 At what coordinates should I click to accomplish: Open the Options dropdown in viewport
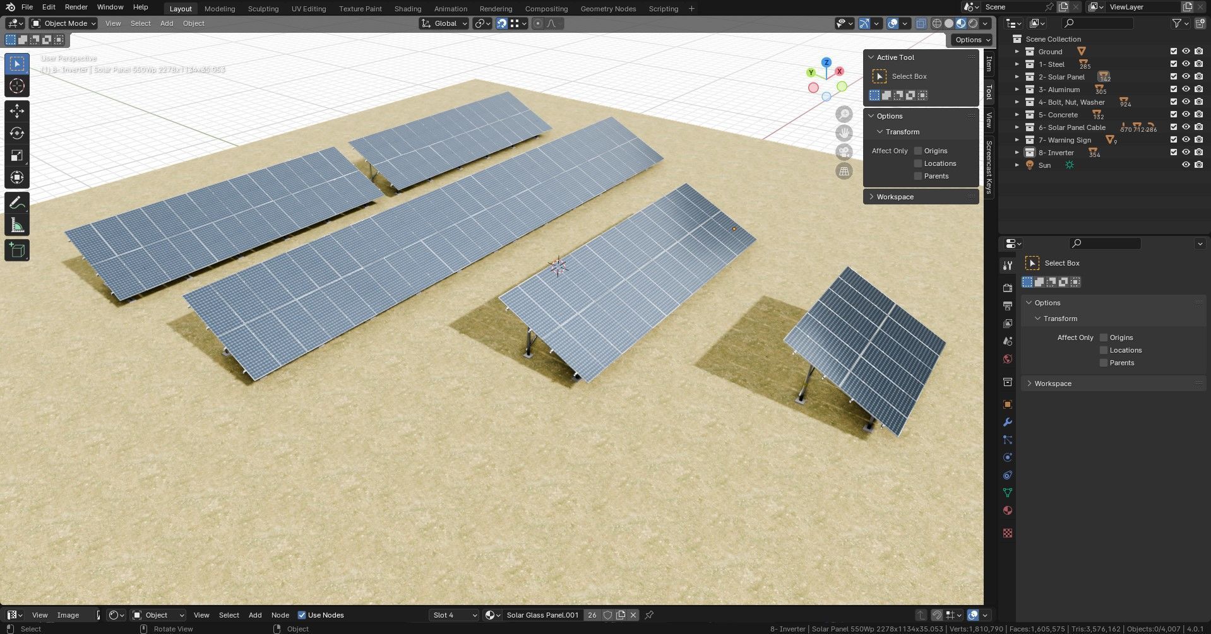pos(972,40)
